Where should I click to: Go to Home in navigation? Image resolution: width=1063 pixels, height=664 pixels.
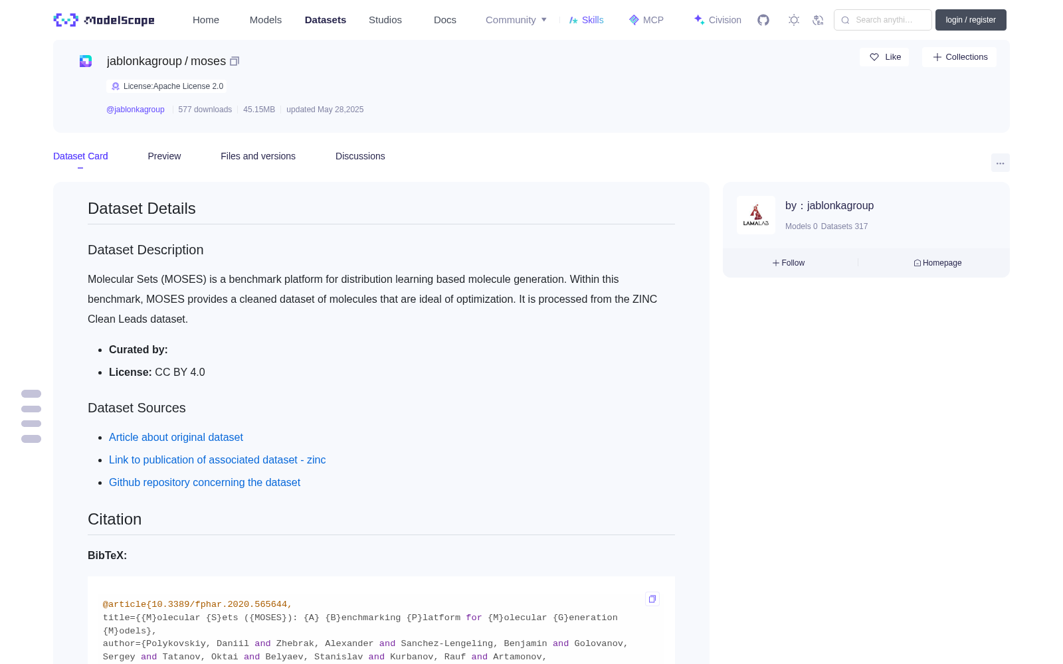pyautogui.click(x=206, y=20)
